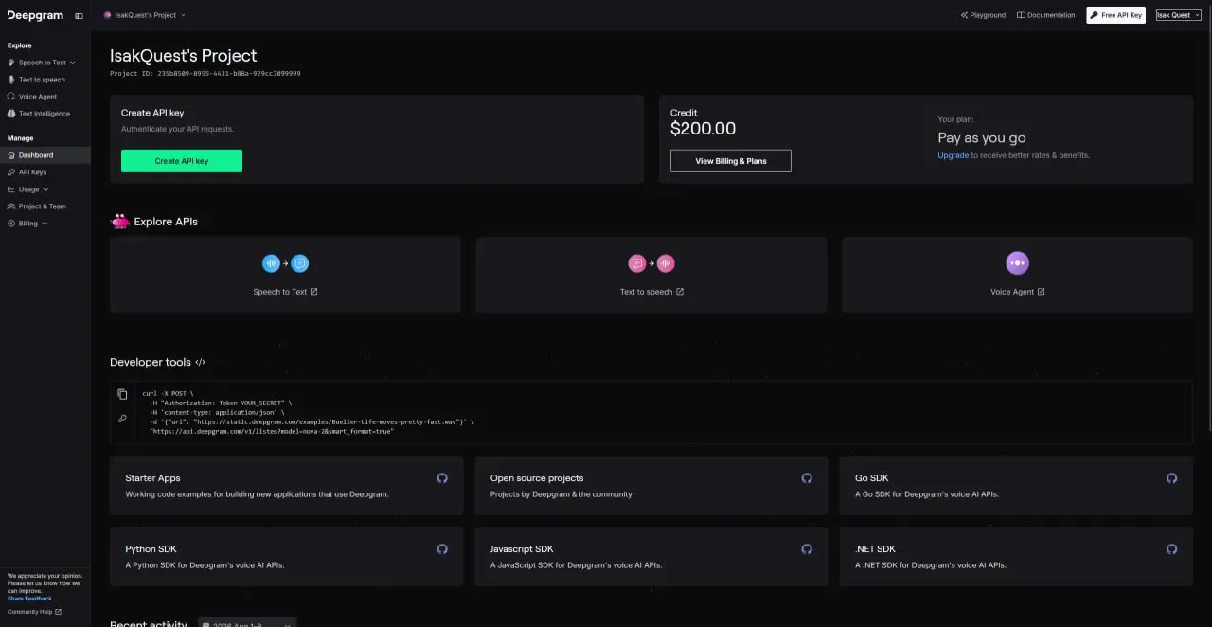Image resolution: width=1212 pixels, height=627 pixels.
Task: Open Voice Agent via its sidebar icon
Action: [x=11, y=97]
